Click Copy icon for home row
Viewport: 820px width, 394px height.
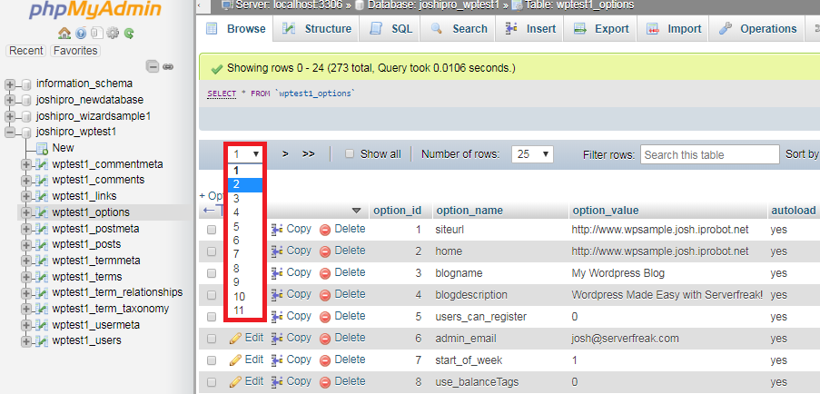[277, 251]
